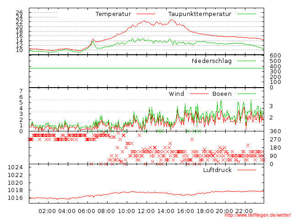Click the red line sample beside Wind
This screenshot has height=219, width=293.
coord(199,94)
